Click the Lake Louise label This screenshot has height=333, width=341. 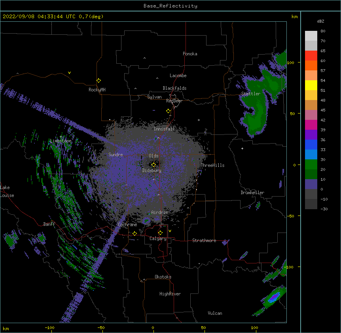pos(7,191)
